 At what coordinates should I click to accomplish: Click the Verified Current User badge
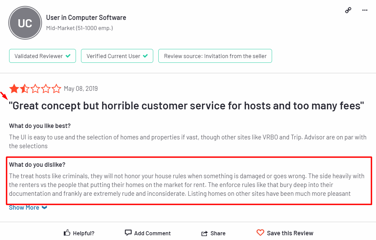pos(117,56)
